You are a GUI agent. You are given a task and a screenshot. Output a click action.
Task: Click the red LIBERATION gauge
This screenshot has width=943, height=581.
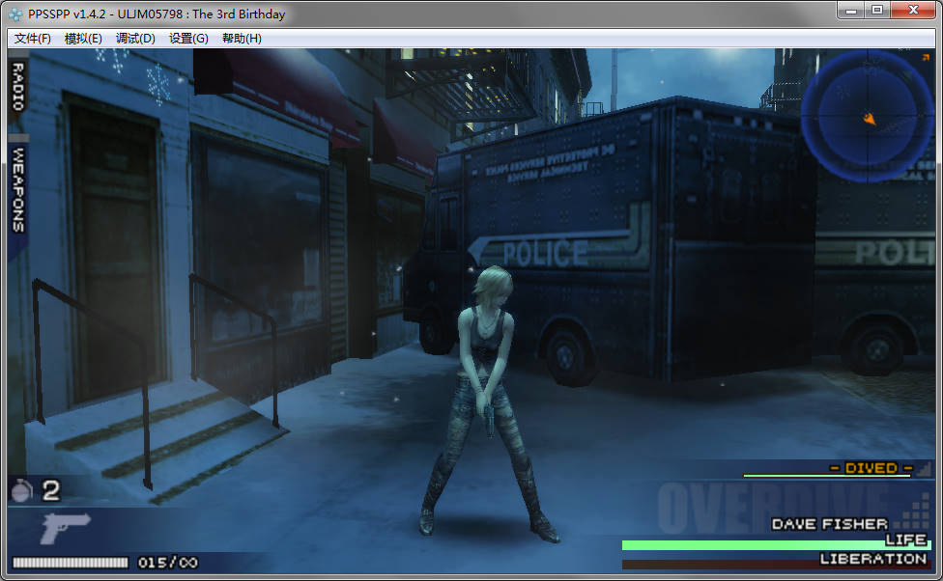click(776, 565)
